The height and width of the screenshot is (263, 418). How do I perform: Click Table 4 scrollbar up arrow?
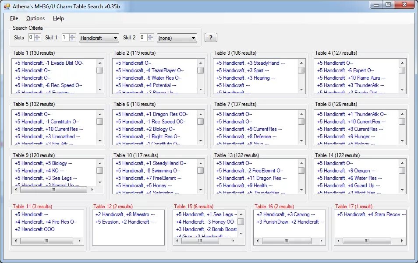click(x=402, y=63)
